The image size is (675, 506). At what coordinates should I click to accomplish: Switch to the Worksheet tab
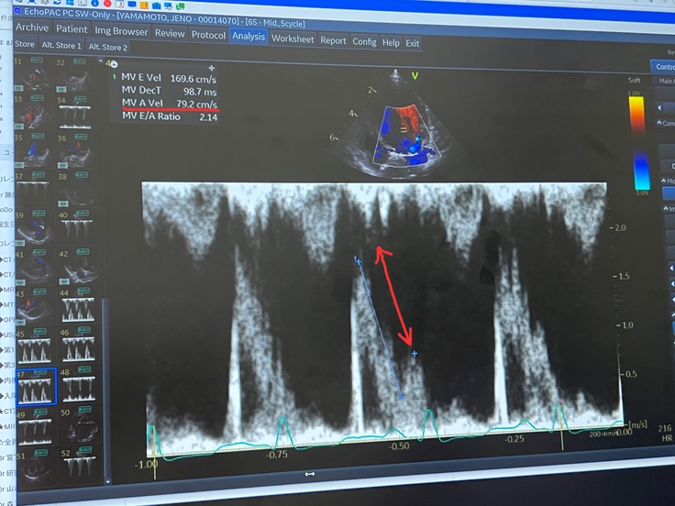pos(293,39)
